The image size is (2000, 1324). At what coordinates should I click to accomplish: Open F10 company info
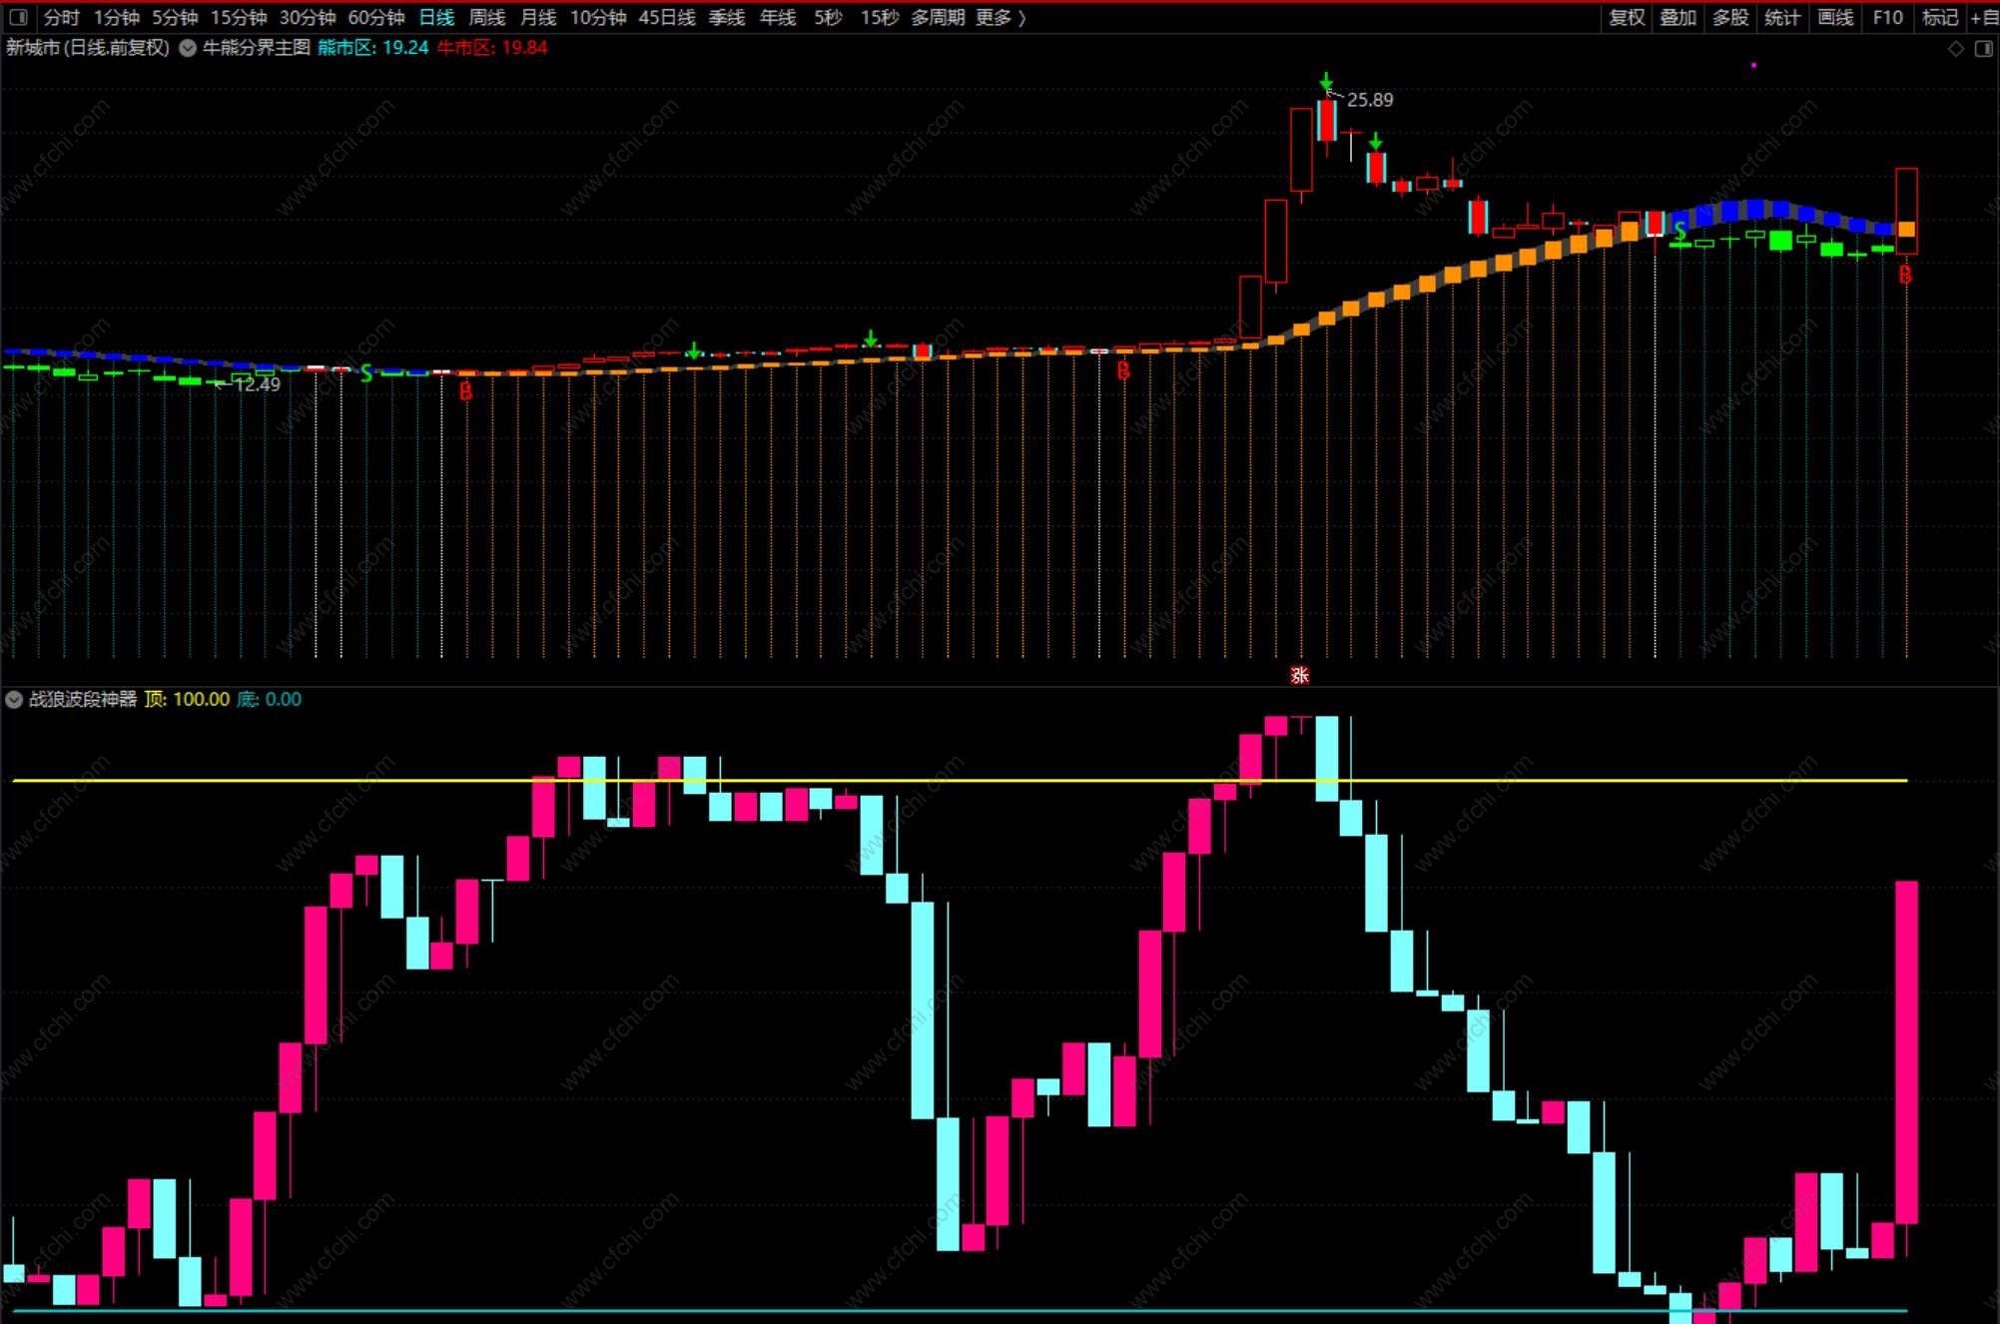click(1887, 17)
